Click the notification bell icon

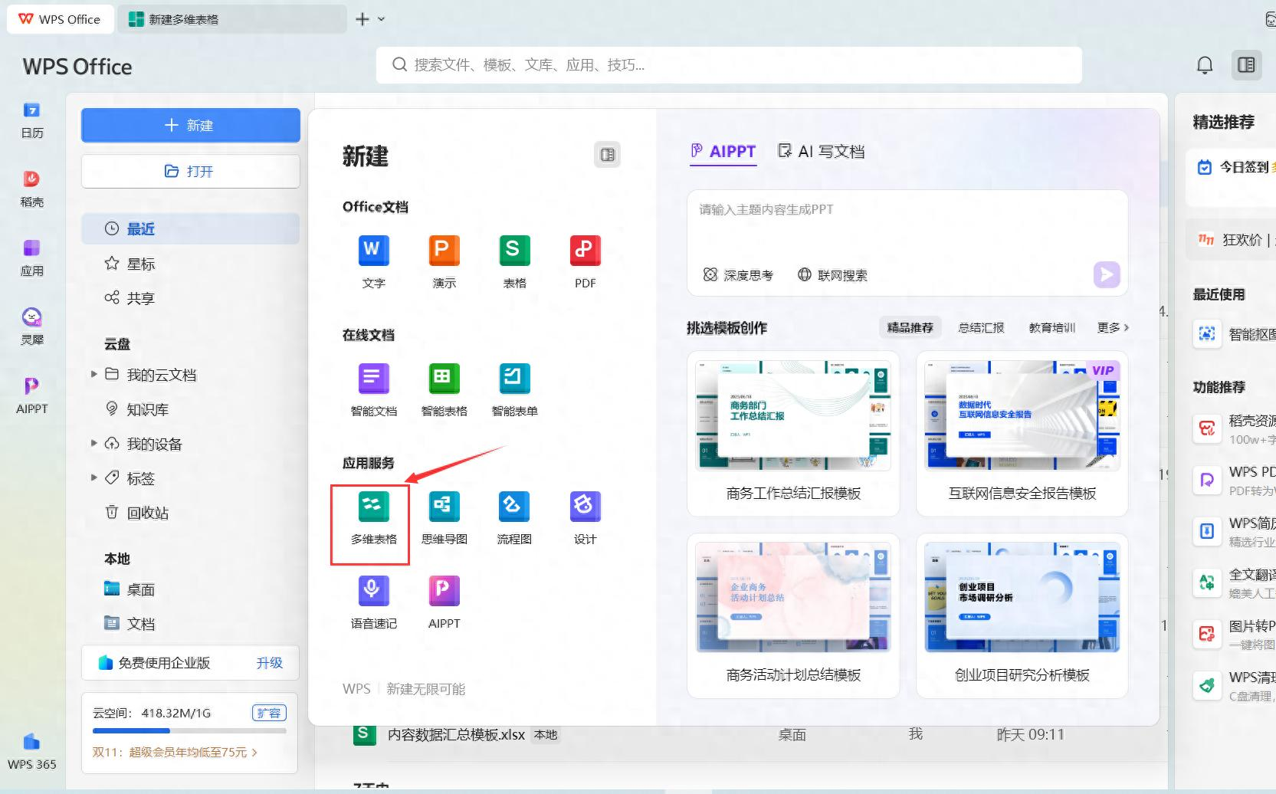coord(1205,65)
